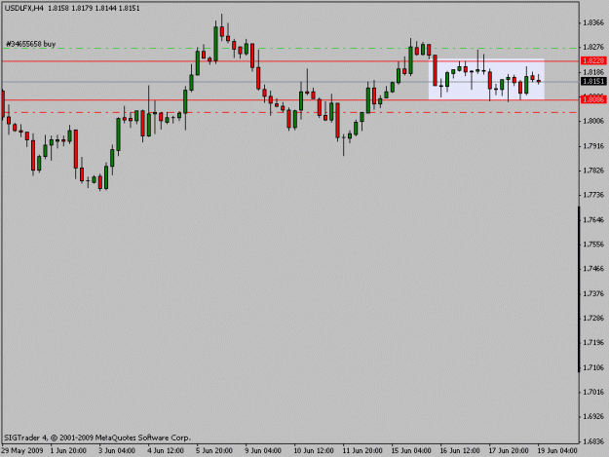This screenshot has width=609, height=457.
Task: Select the grey current price line
Action: point(290,82)
